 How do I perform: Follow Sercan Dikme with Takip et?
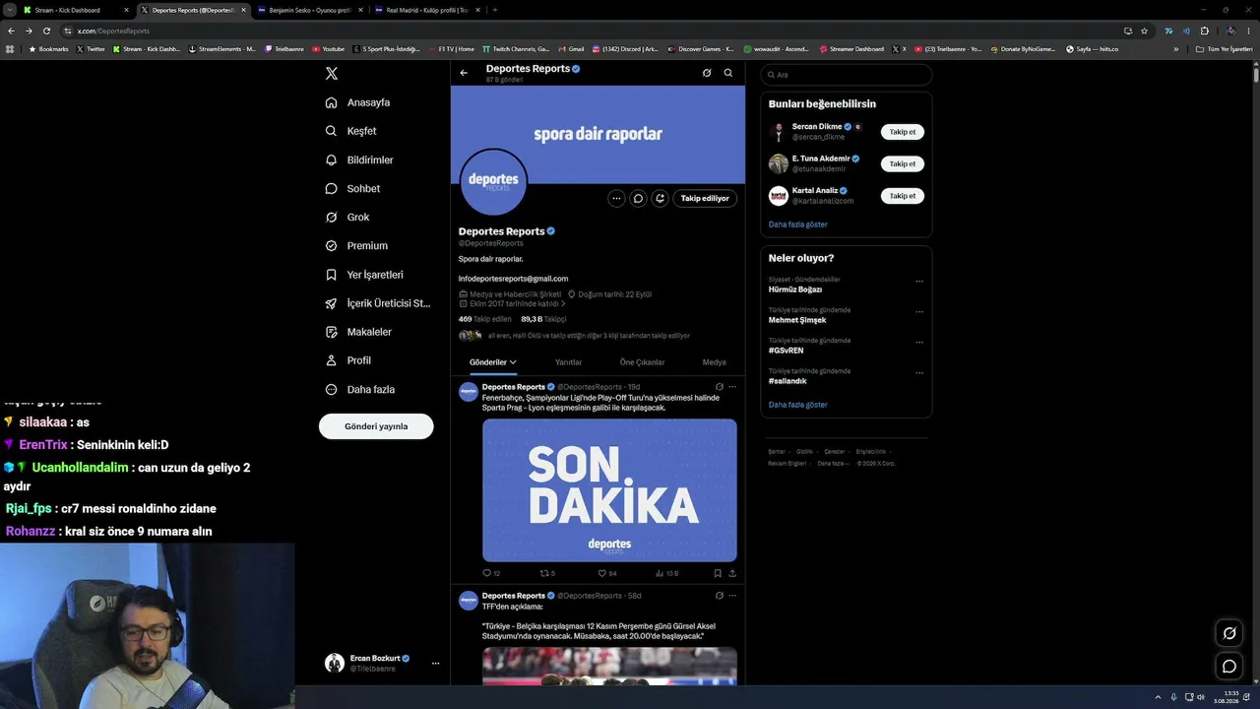click(903, 132)
